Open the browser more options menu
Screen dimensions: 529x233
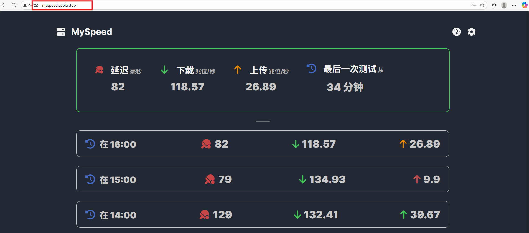tap(514, 5)
